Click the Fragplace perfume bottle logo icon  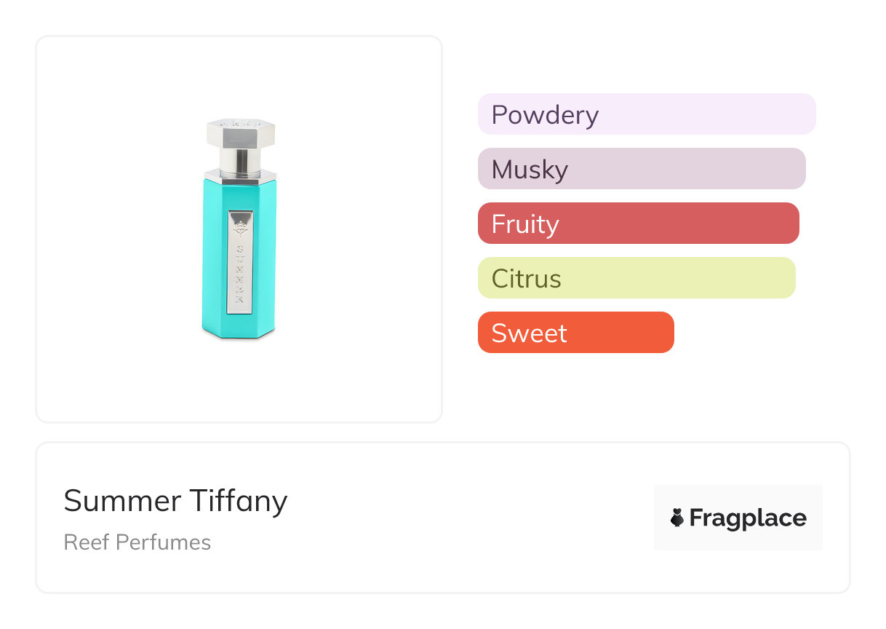click(677, 518)
